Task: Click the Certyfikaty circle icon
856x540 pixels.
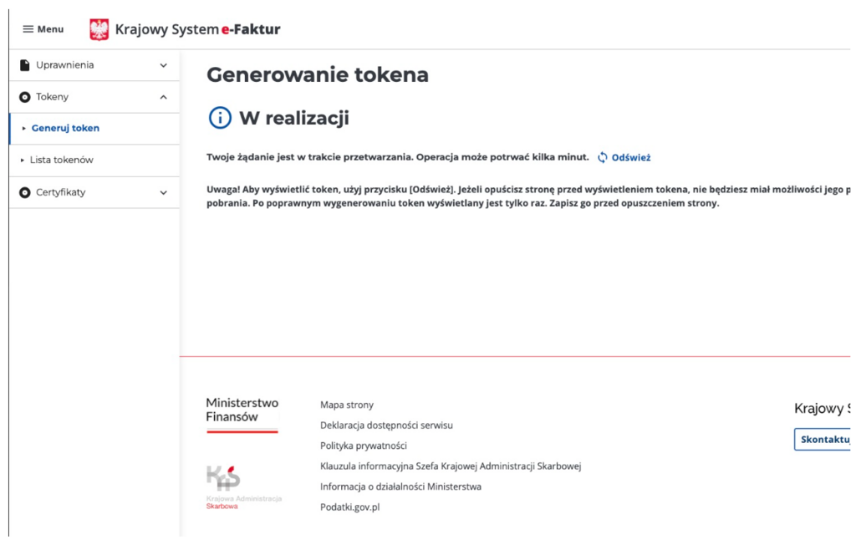Action: coord(25,192)
